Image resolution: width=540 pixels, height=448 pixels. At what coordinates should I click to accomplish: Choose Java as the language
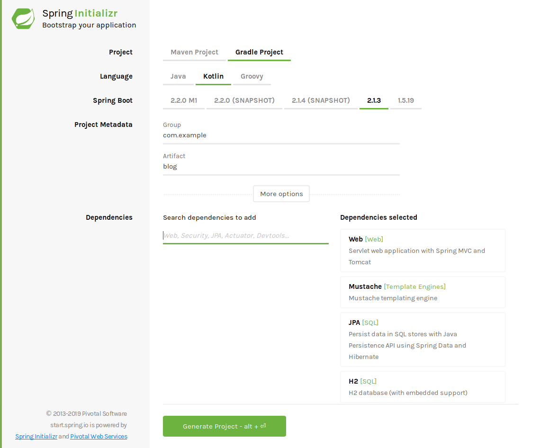coord(178,76)
